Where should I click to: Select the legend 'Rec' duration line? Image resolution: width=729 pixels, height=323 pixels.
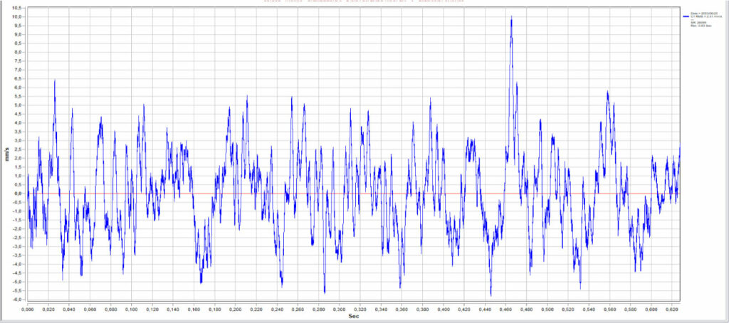pos(701,25)
